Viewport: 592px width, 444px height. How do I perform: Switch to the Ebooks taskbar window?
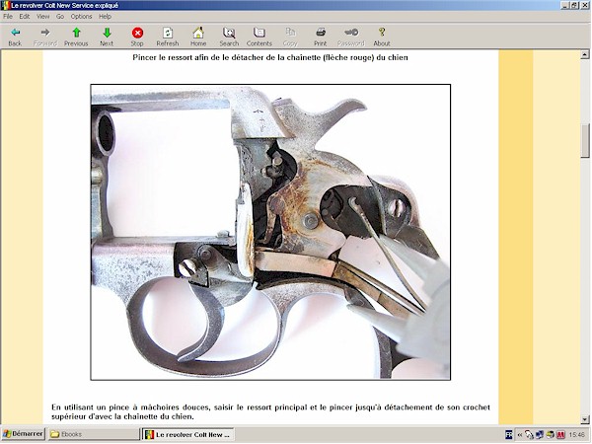click(93, 434)
